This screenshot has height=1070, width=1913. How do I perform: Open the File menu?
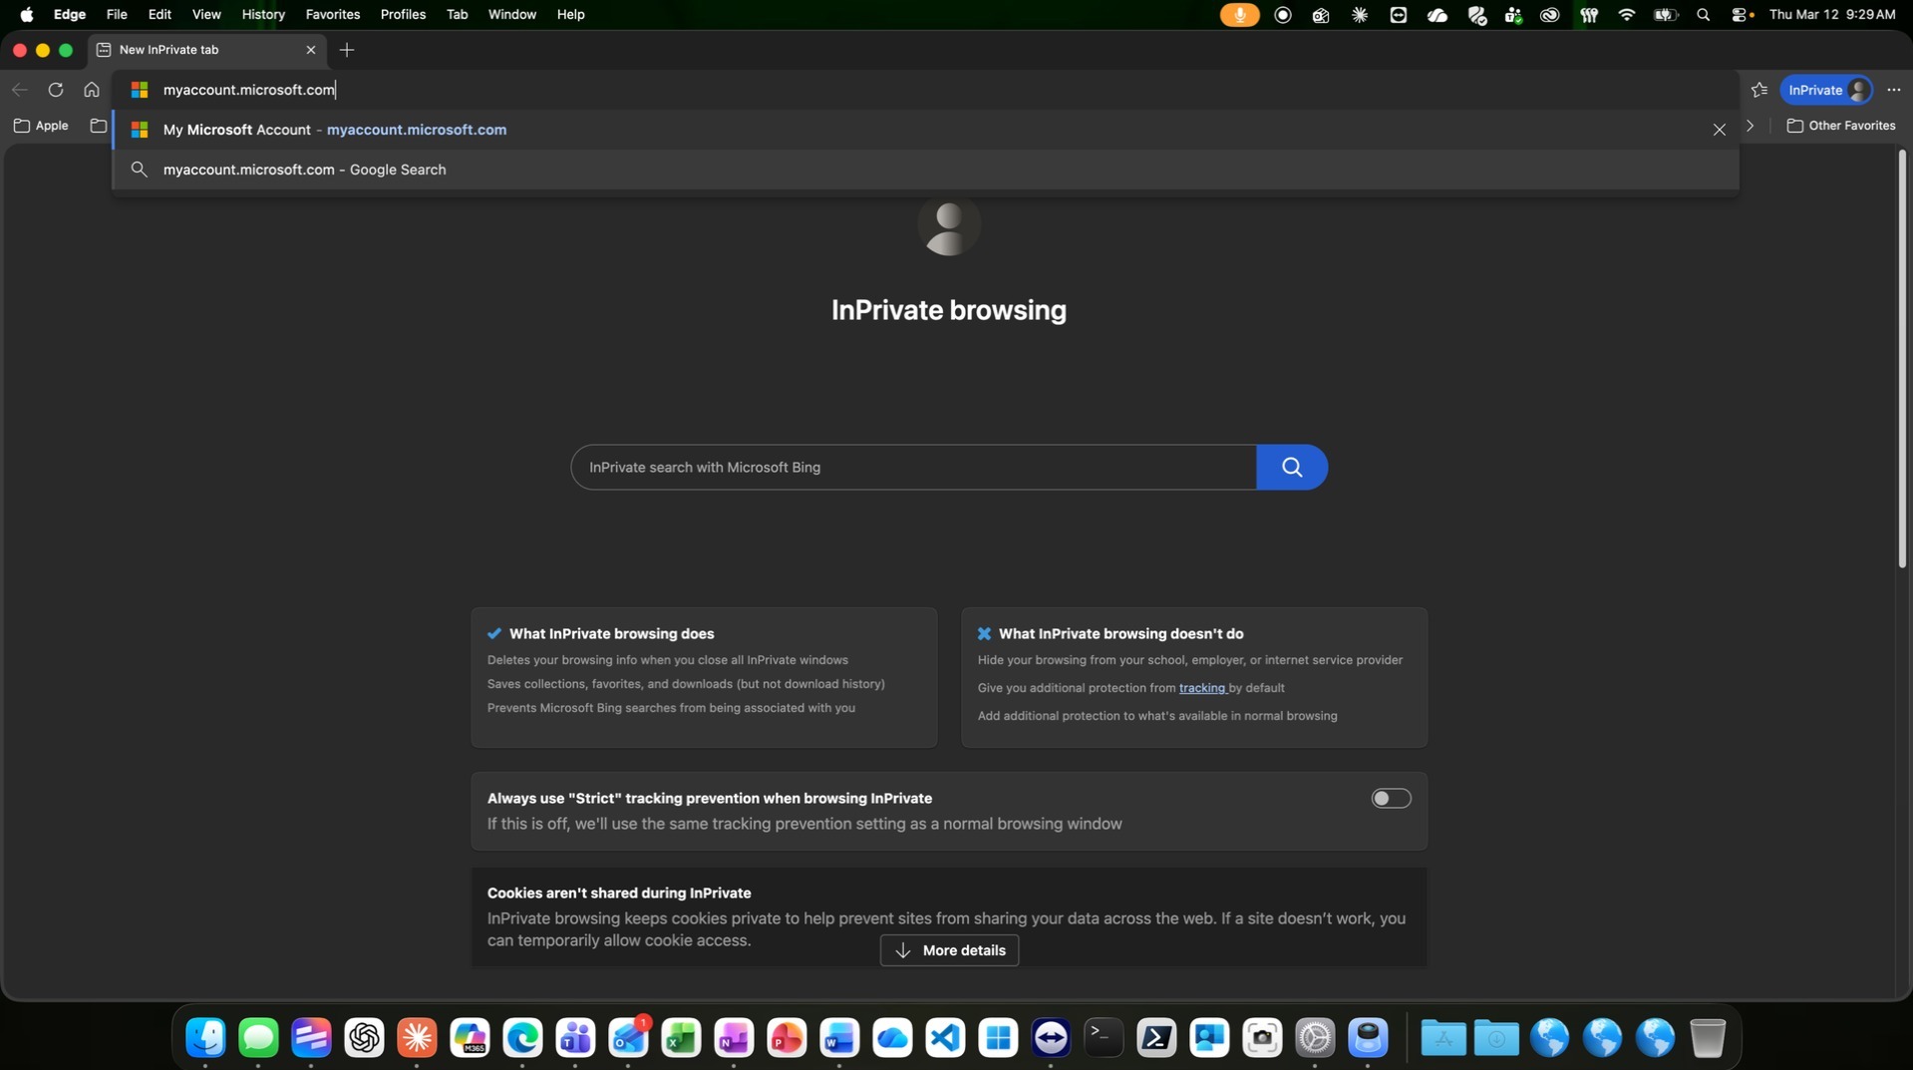coord(117,15)
